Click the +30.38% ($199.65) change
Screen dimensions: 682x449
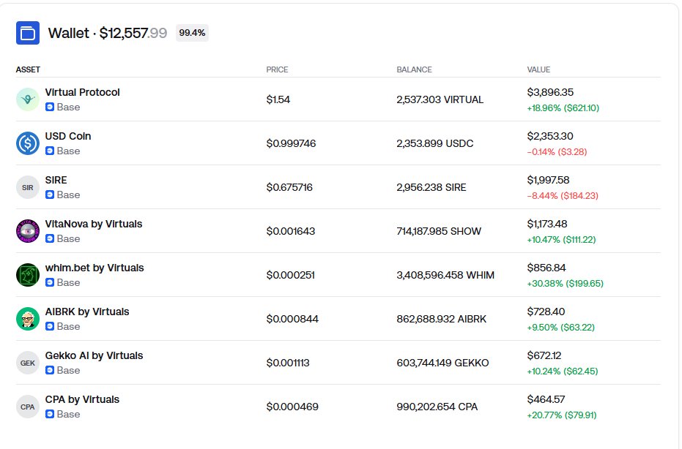[x=565, y=283]
